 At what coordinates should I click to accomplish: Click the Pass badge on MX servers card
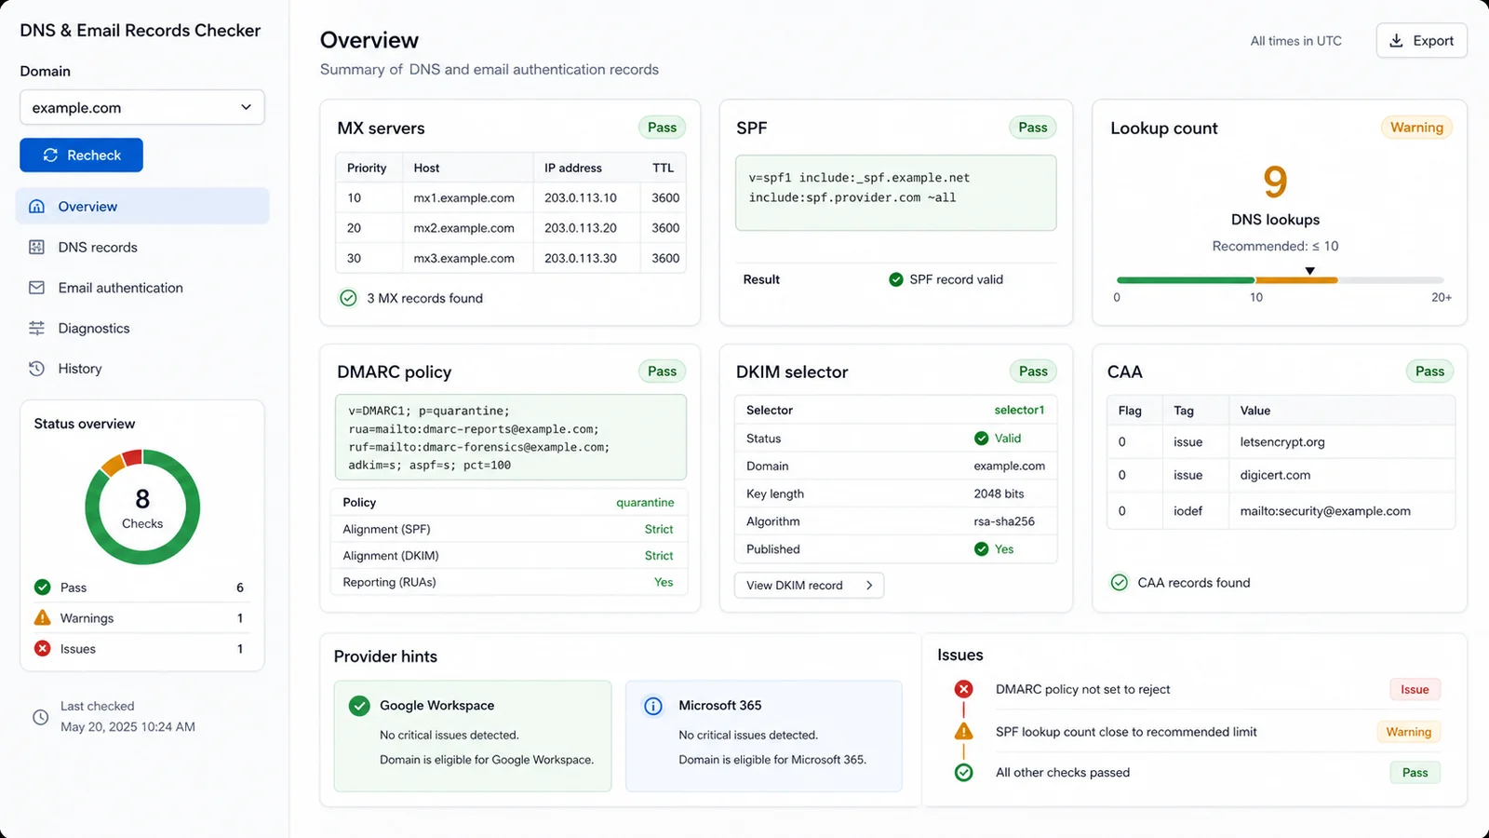point(663,128)
